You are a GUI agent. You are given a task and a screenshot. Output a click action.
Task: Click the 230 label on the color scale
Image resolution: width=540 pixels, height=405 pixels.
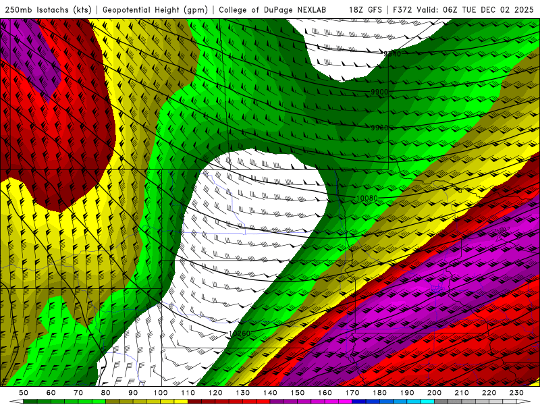pyautogui.click(x=517, y=393)
